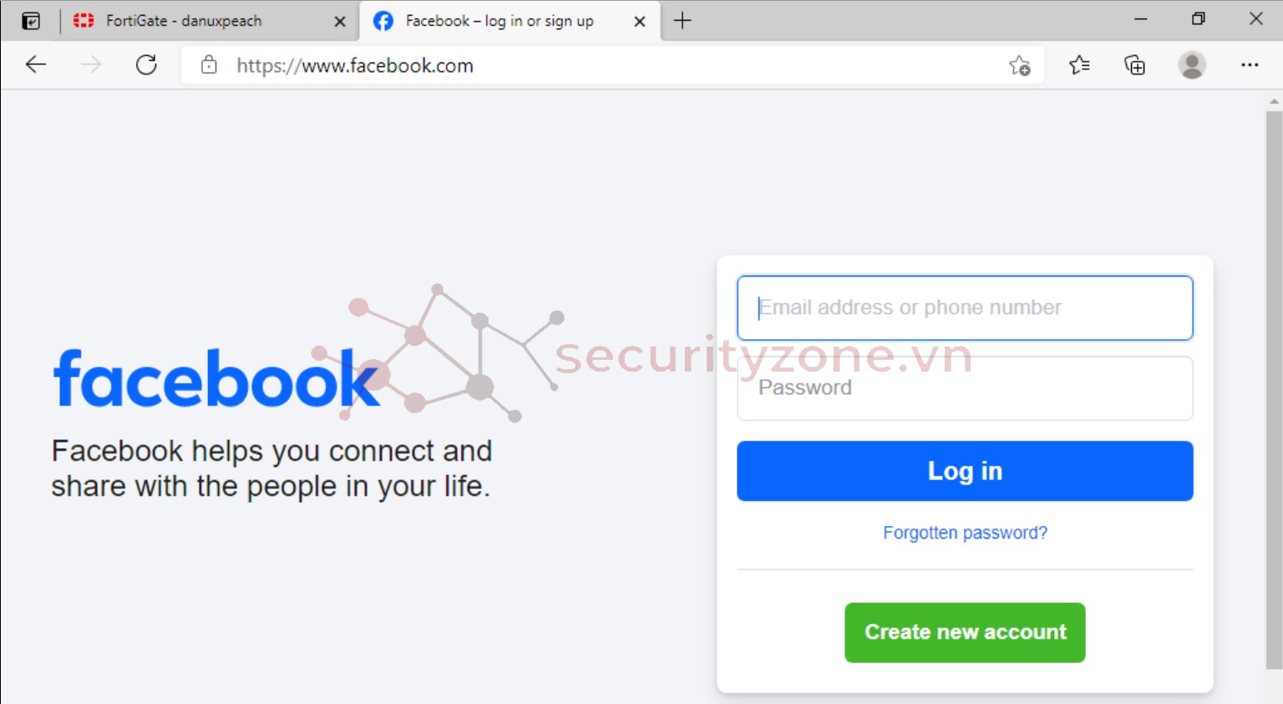The width and height of the screenshot is (1283, 704).
Task: Open the Collections icon
Action: tap(1134, 65)
